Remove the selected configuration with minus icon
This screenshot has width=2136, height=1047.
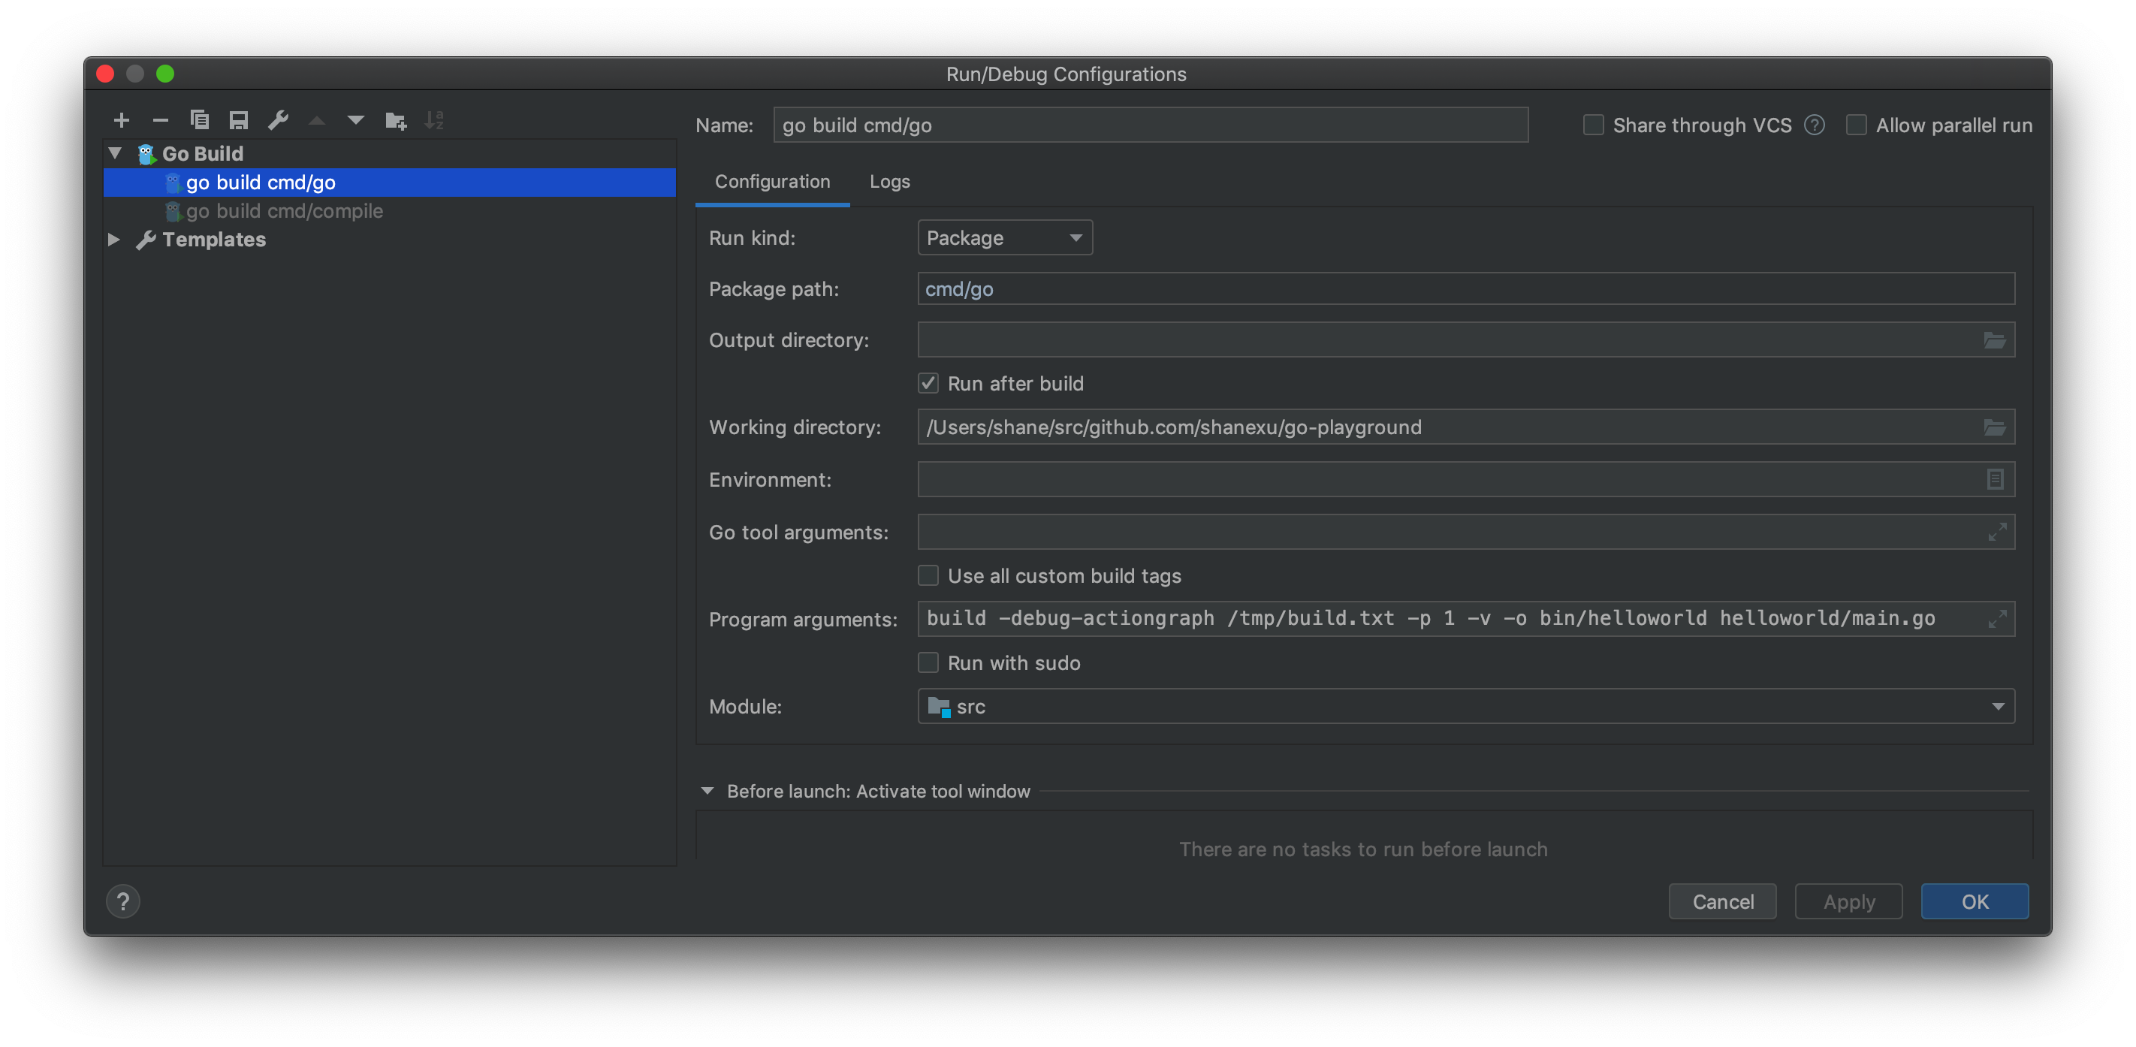pos(160,120)
